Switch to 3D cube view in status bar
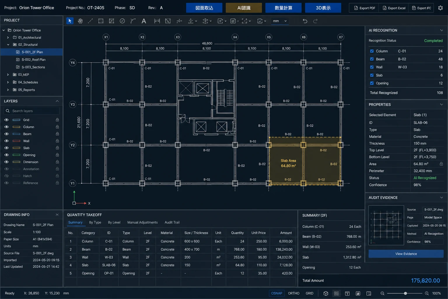The width and height of the screenshot is (448, 299). 326,293
